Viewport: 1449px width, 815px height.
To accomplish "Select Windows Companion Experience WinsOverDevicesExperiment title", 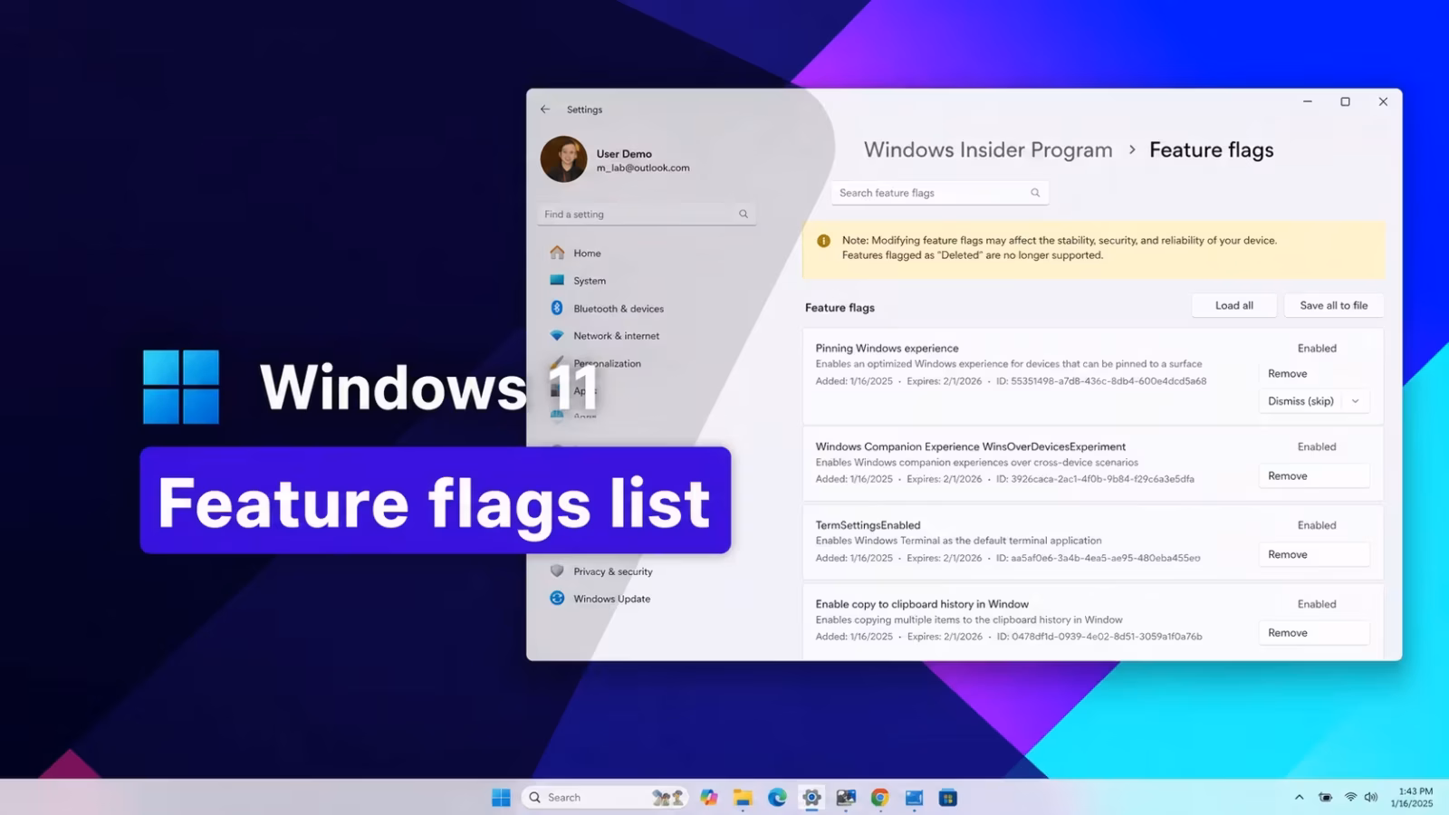I will (x=970, y=446).
